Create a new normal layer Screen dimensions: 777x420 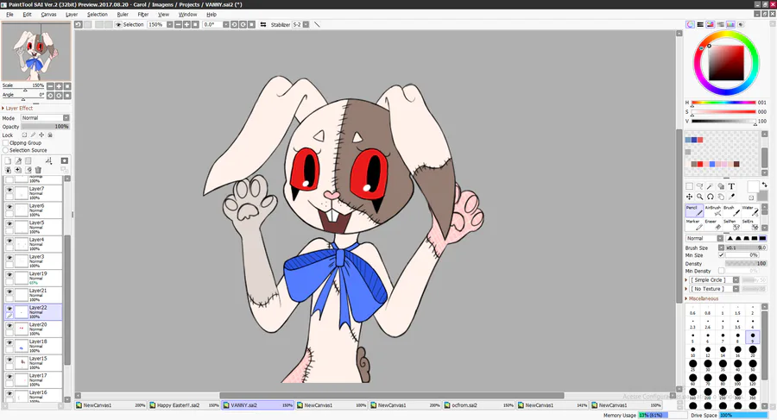(8, 161)
